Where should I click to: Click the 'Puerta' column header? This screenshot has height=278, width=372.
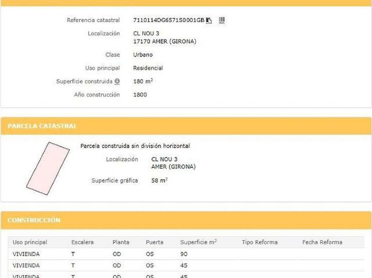point(155,242)
